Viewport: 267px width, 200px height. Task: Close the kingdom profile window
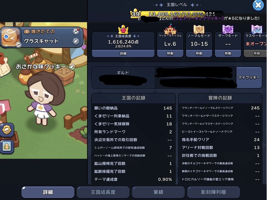258,5
